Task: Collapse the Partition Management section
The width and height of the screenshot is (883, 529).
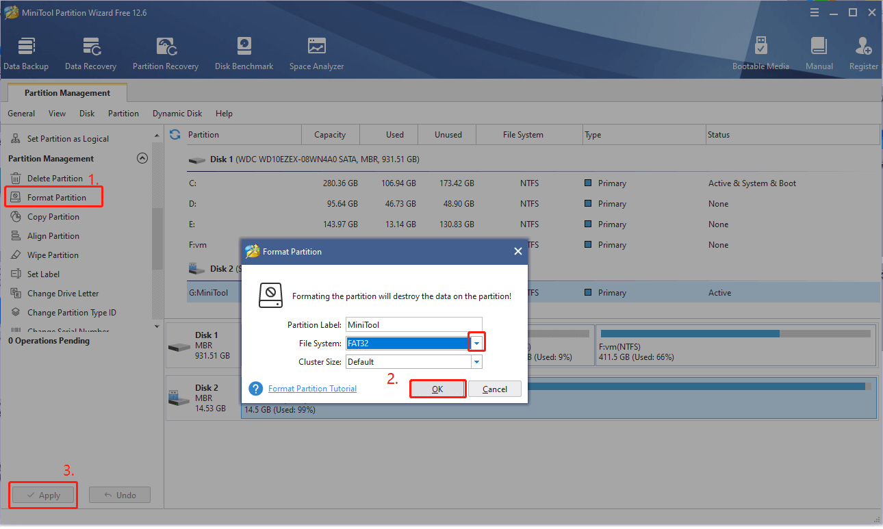Action: point(142,158)
